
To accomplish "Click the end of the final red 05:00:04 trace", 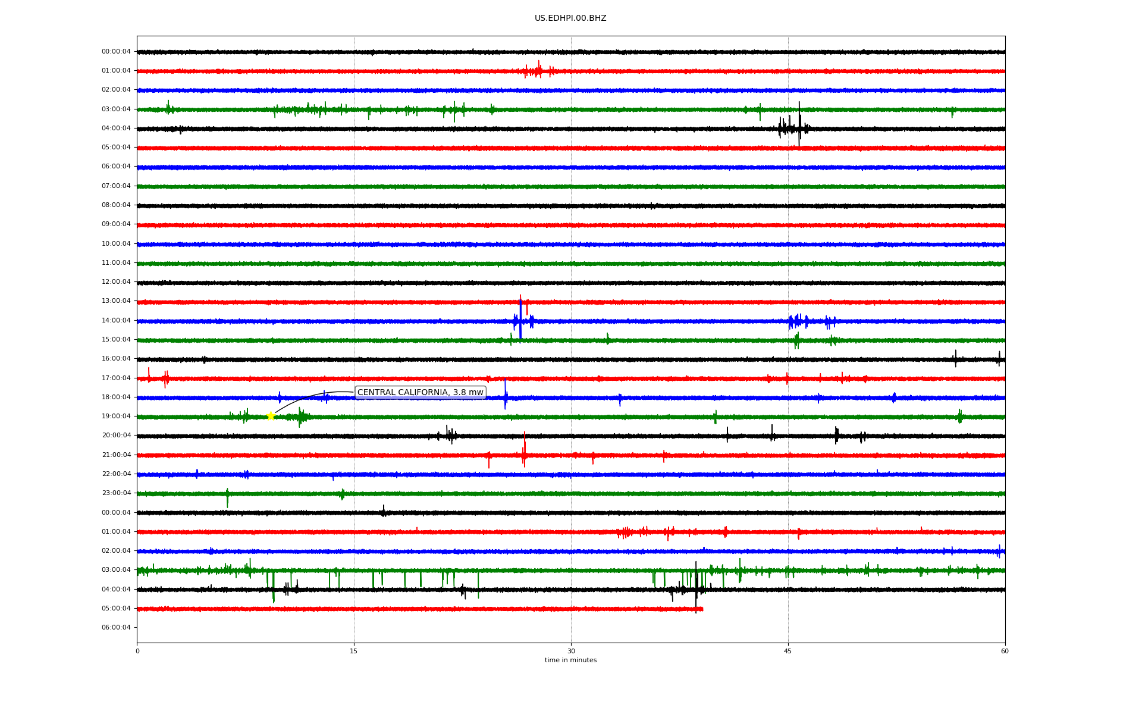I will coord(701,609).
